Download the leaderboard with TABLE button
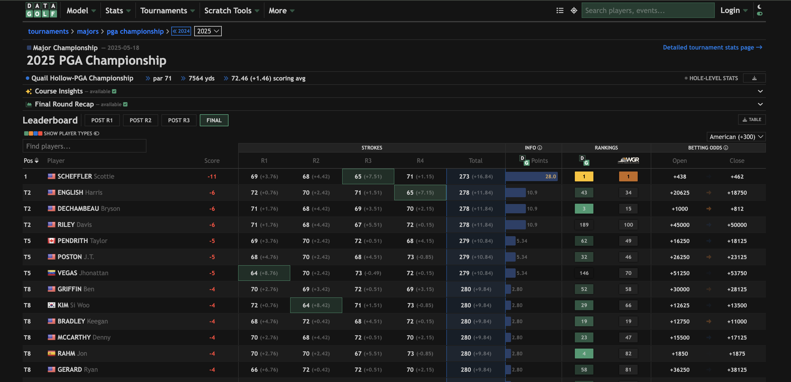This screenshot has width=791, height=382. click(x=752, y=119)
